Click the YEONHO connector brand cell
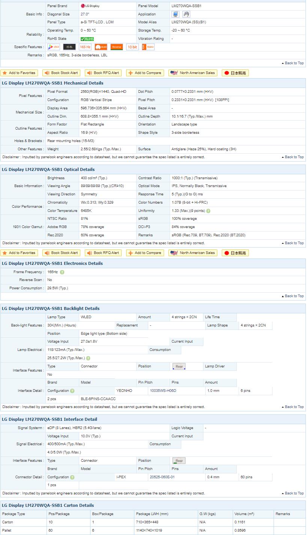The height and width of the screenshot is (535, 307). tap(124, 391)
